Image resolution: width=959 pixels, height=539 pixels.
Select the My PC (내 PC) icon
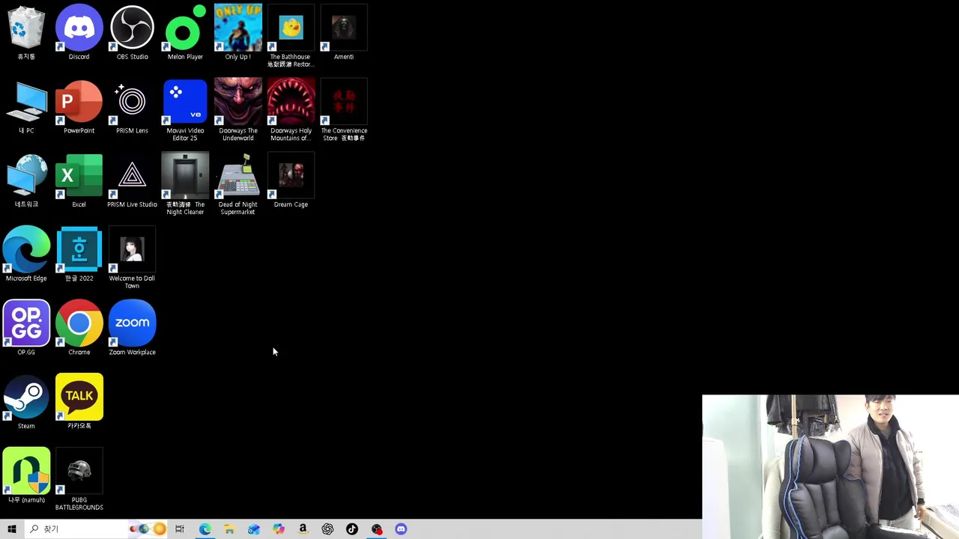pos(26,107)
